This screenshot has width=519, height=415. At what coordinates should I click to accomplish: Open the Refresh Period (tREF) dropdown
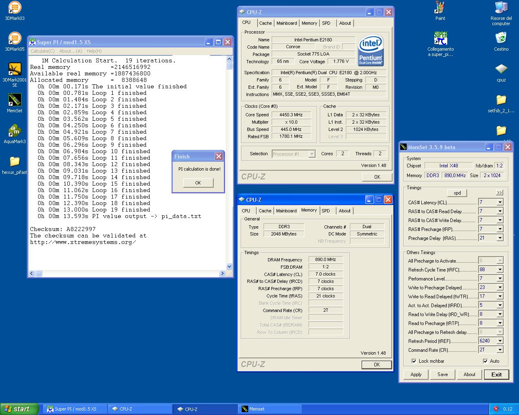tap(500, 341)
